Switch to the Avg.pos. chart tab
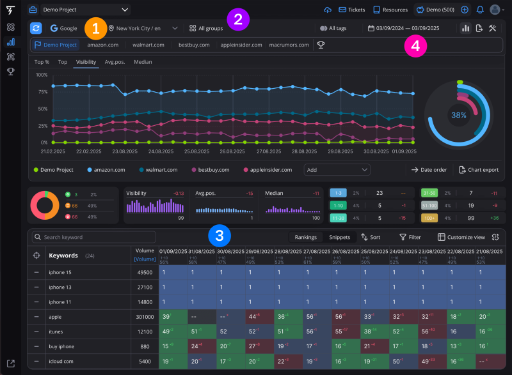Screen dimensions: 512x375 (115, 62)
